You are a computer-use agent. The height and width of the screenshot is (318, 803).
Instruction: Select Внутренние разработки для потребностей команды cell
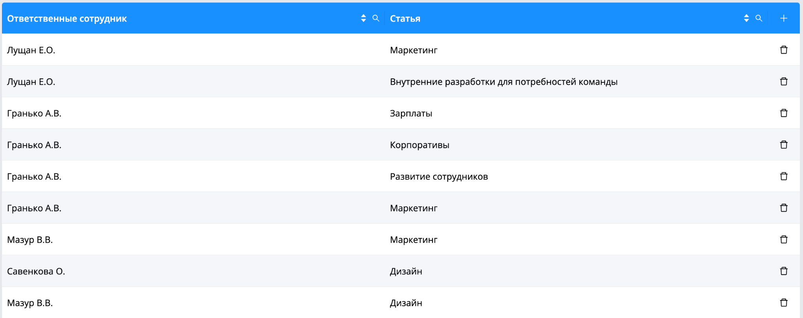(576, 82)
